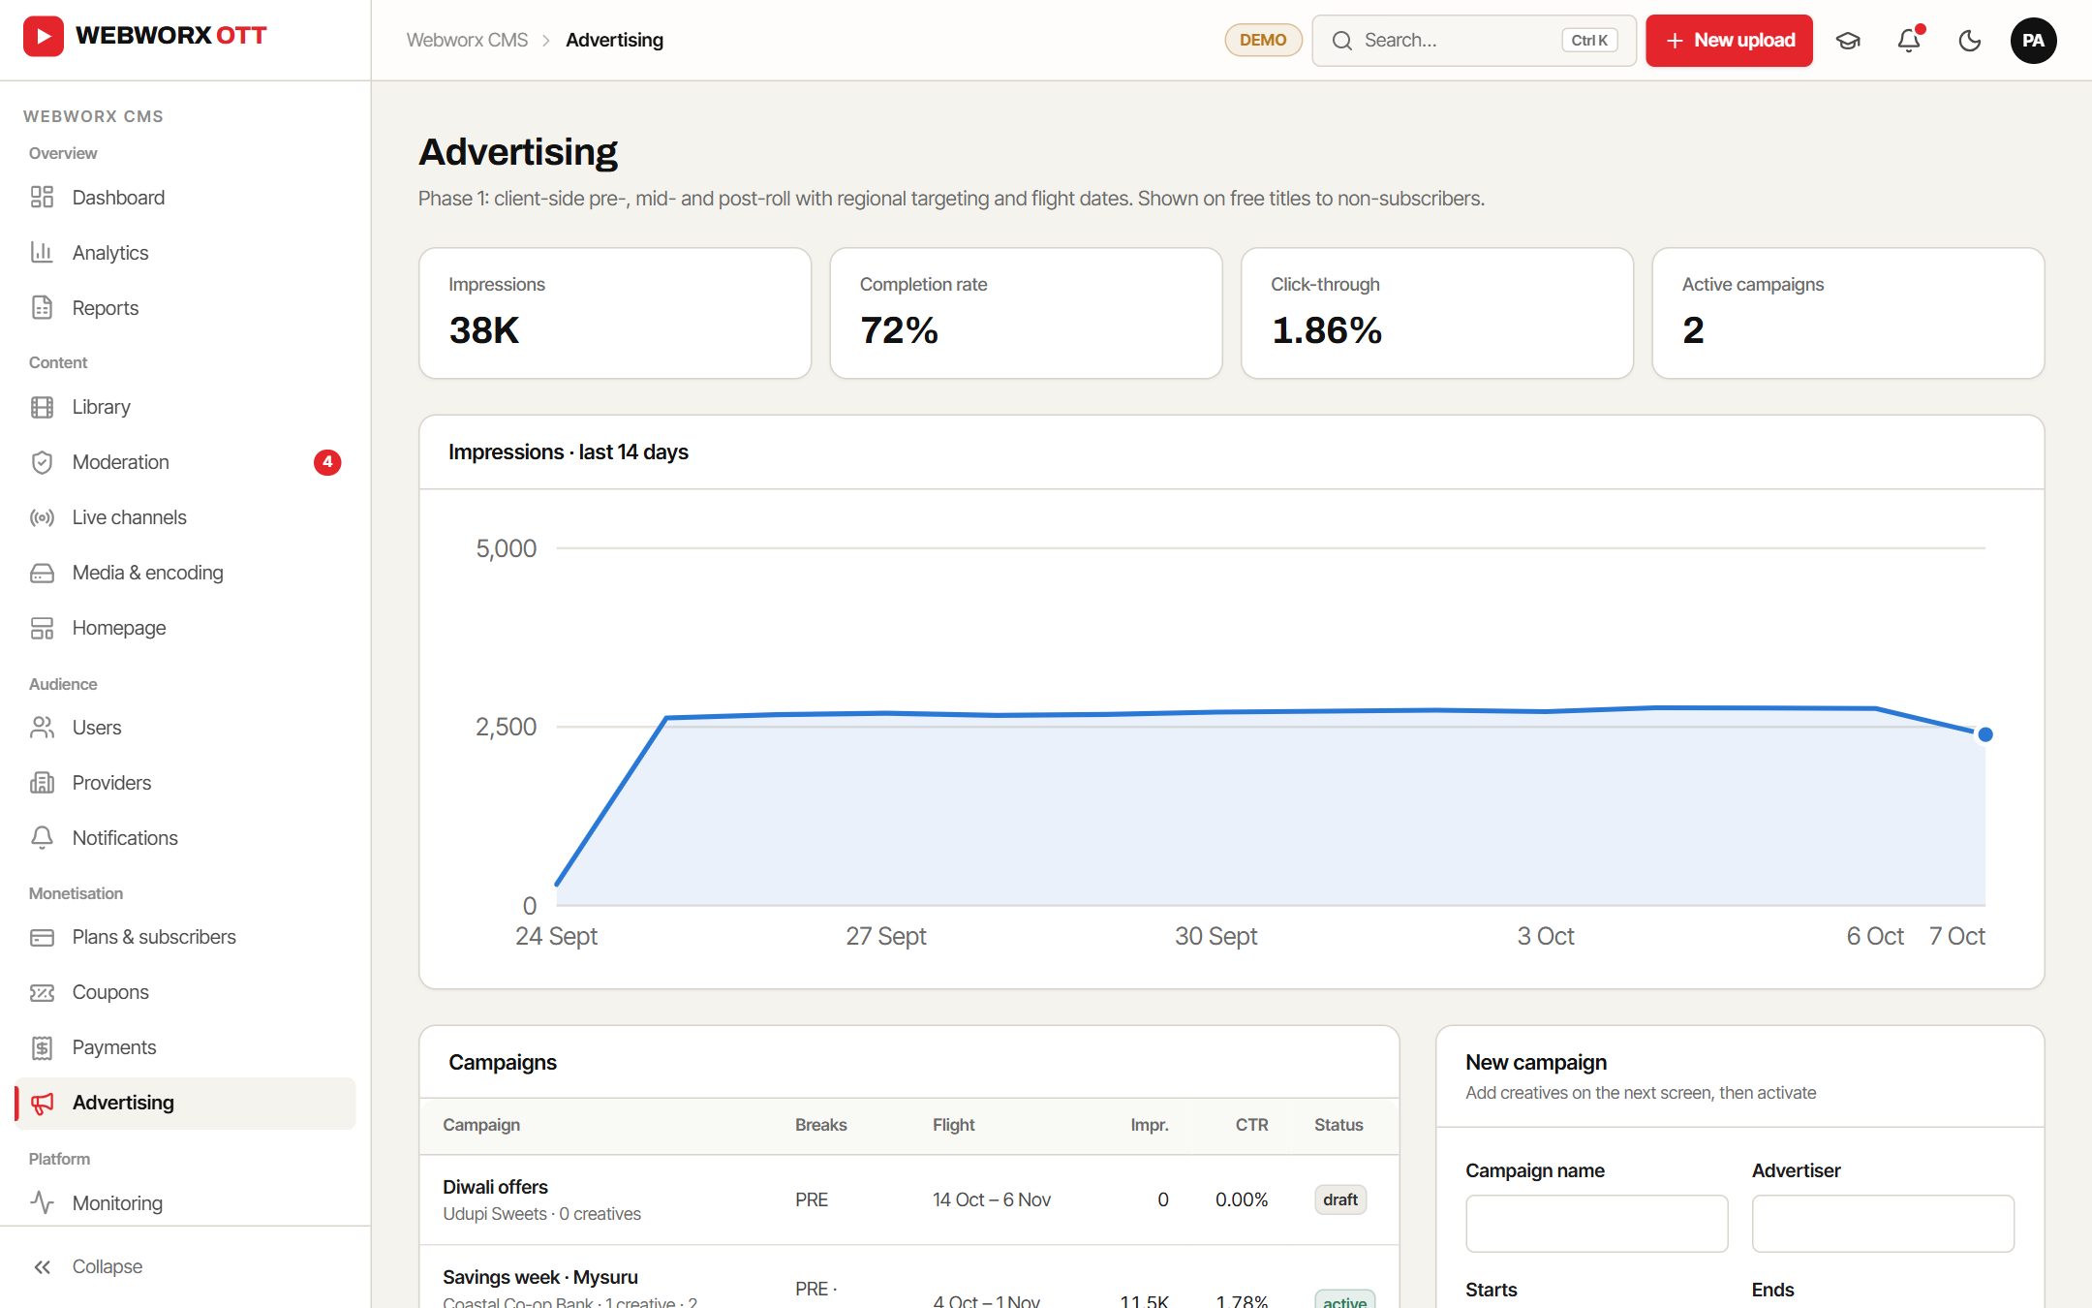Click the Providers building icon
This screenshot has width=2092, height=1308.
(x=42, y=783)
